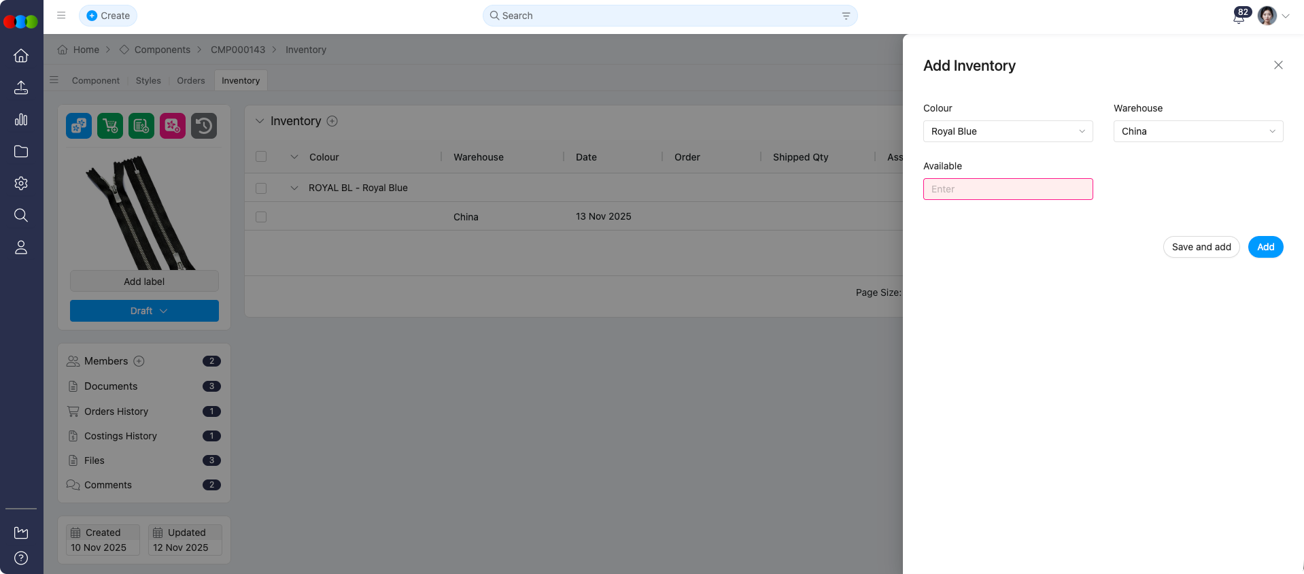Click the app logo in top-left corner
This screenshot has height=574, width=1304.
pos(21,21)
